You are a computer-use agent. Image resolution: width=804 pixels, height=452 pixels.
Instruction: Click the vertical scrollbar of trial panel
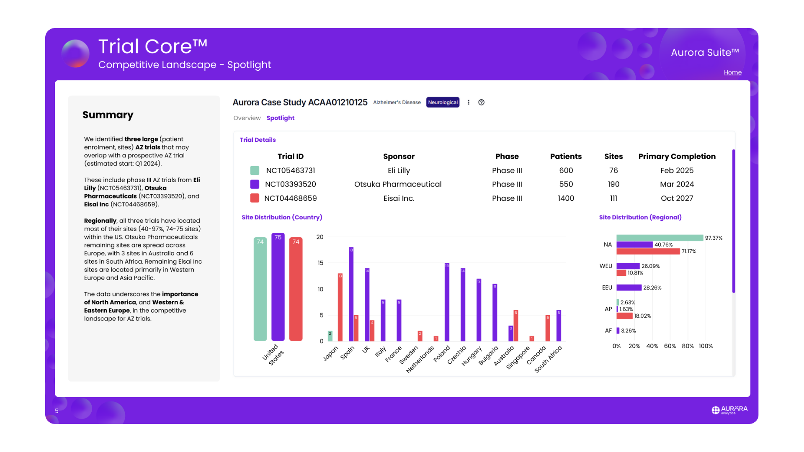click(734, 221)
